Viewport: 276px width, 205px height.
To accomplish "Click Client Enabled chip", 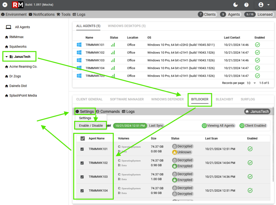I will [253, 126].
